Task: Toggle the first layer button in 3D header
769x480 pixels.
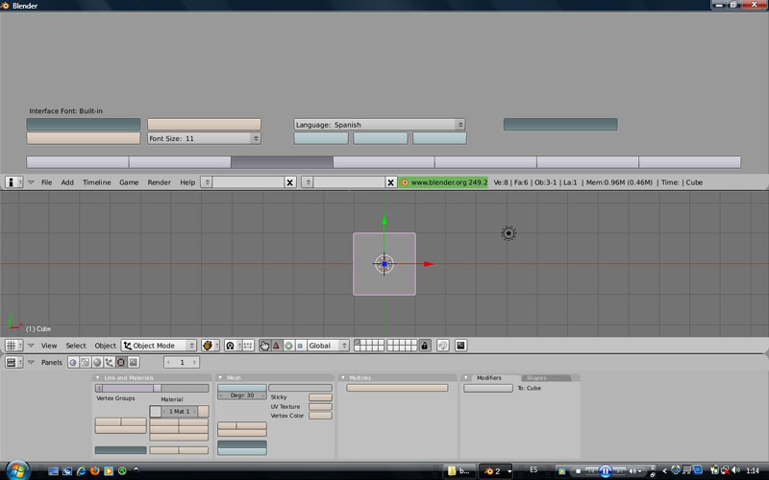Action: coord(357,343)
